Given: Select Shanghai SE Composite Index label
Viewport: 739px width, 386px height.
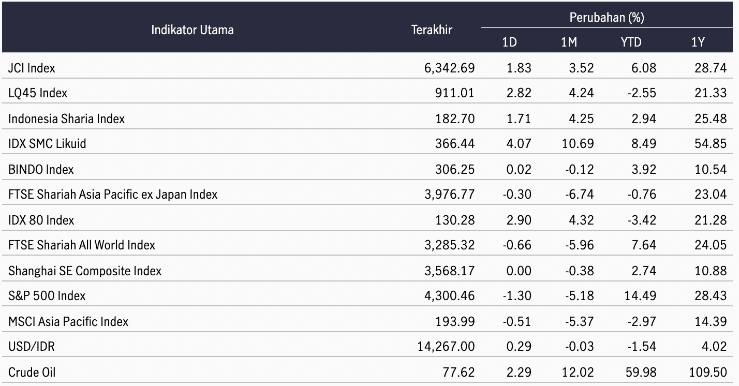Looking at the screenshot, I should [x=85, y=271].
